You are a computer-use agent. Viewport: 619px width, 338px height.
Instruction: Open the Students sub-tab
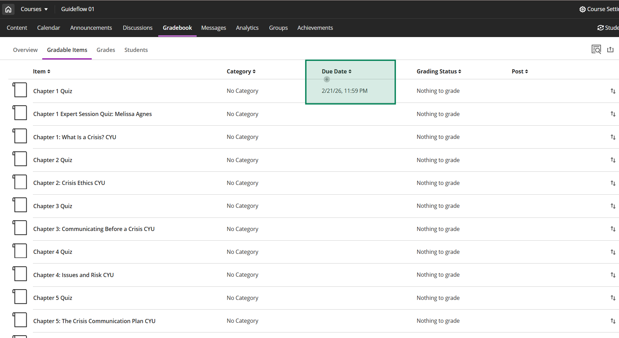coord(136,50)
